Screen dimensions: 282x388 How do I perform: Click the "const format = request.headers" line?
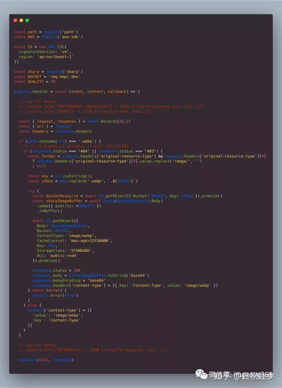147,156
